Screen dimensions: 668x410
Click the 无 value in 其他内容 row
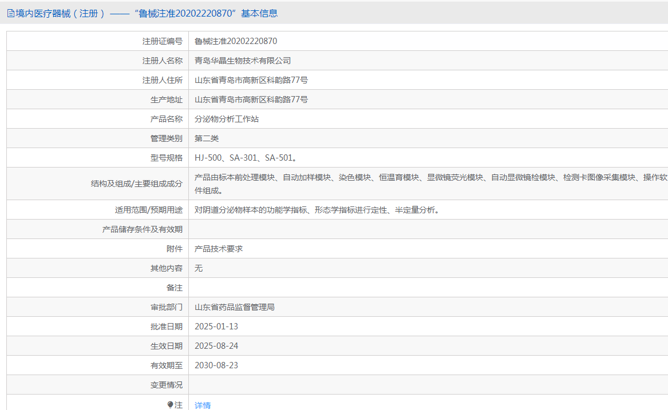point(199,268)
